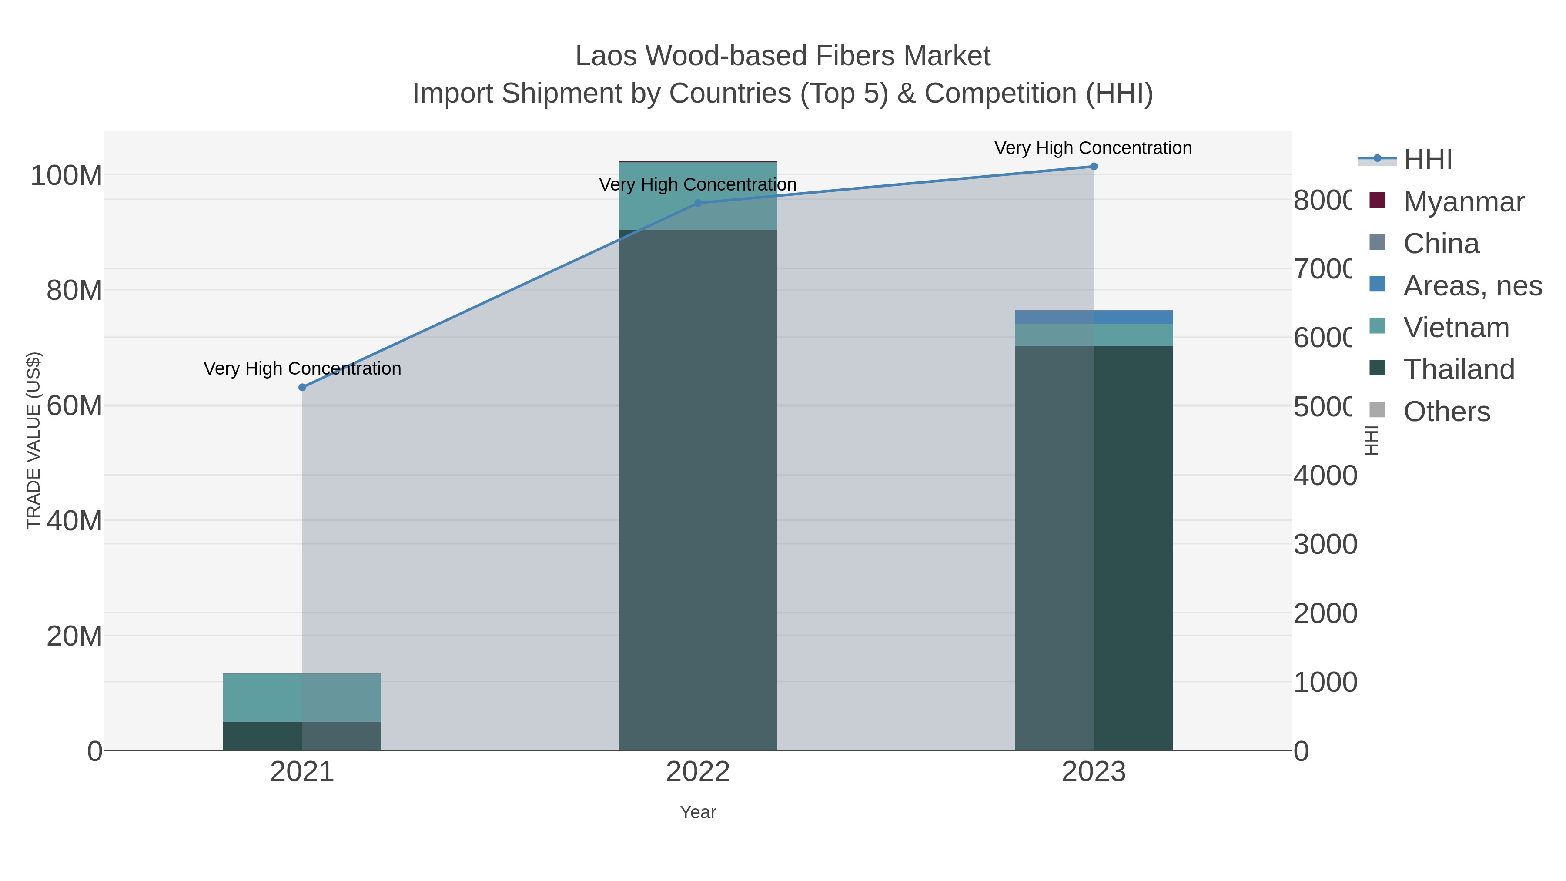Click the 2000 HHI axis tick
This screenshot has height=881, width=1566.
(x=1325, y=613)
